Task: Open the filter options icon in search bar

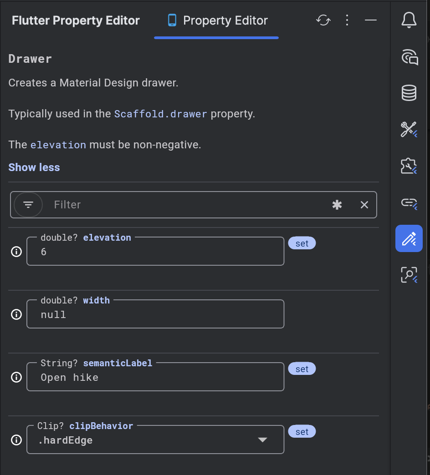Action: click(28, 204)
